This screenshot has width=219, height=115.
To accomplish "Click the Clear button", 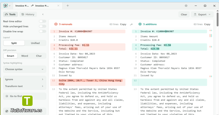I will (184, 15).
